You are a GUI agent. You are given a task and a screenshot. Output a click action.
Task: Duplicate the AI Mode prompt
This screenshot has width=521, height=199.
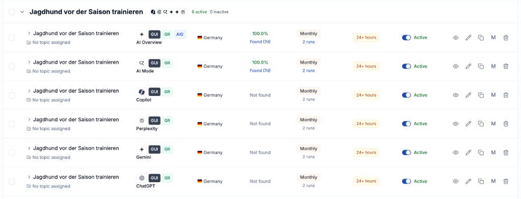[481, 67]
